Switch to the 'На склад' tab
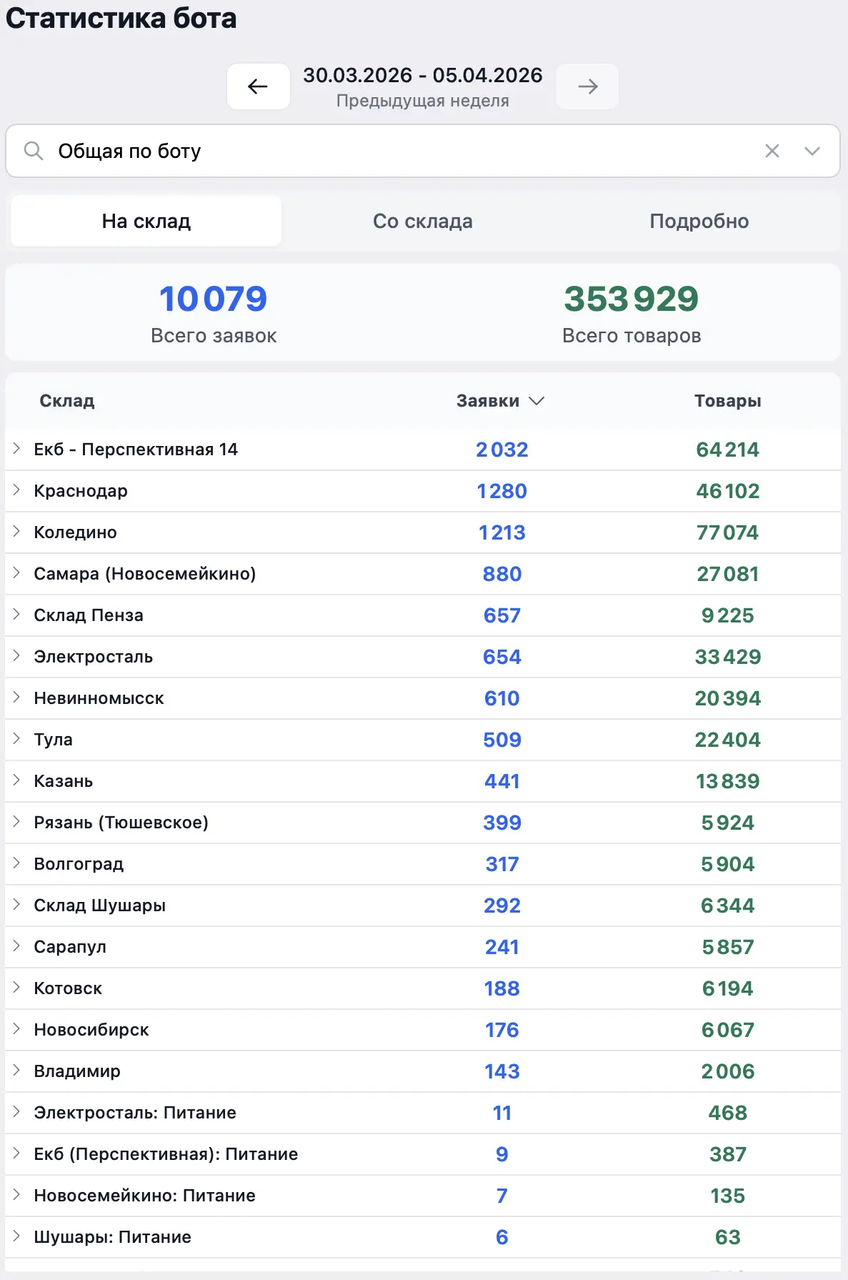 point(146,222)
